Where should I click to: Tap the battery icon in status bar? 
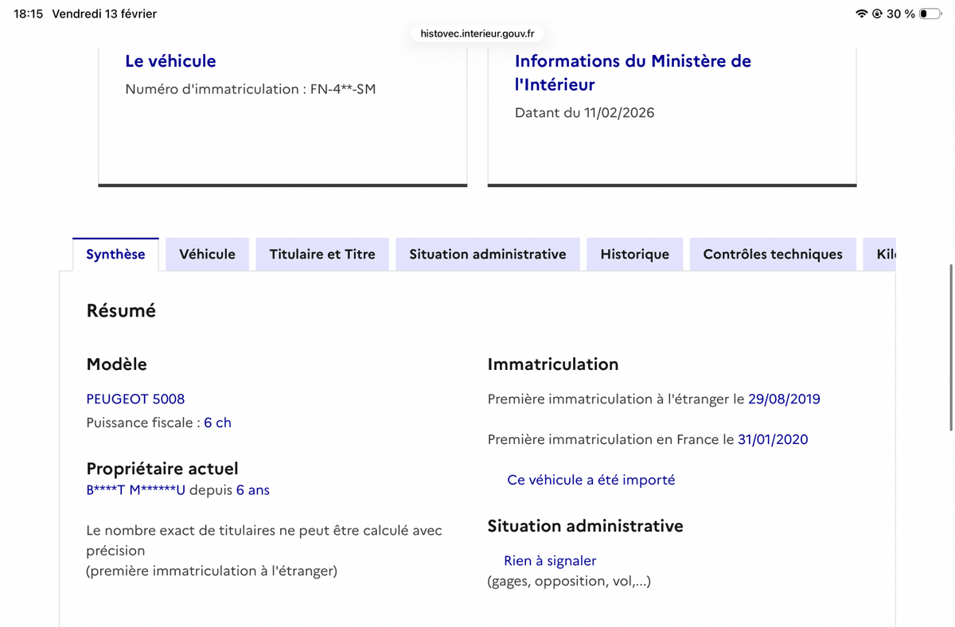pos(930,14)
